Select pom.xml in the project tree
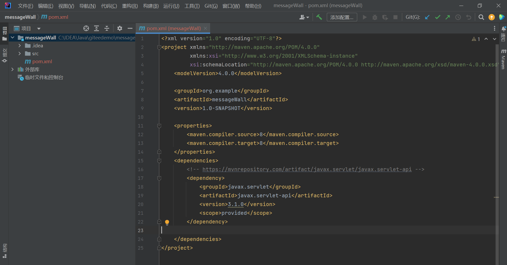The width and height of the screenshot is (507, 265). coord(42,61)
